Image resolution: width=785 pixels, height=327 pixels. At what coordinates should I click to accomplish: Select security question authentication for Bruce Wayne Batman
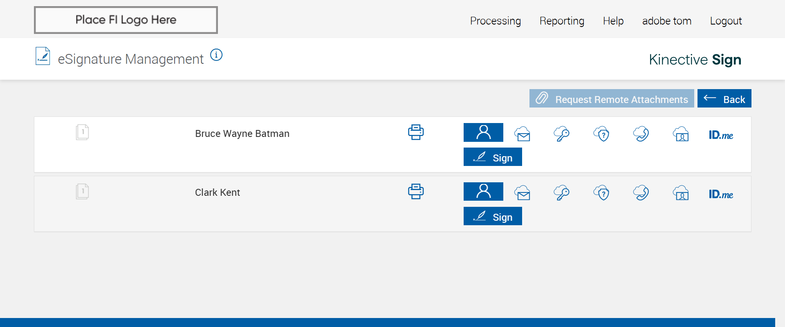click(601, 134)
